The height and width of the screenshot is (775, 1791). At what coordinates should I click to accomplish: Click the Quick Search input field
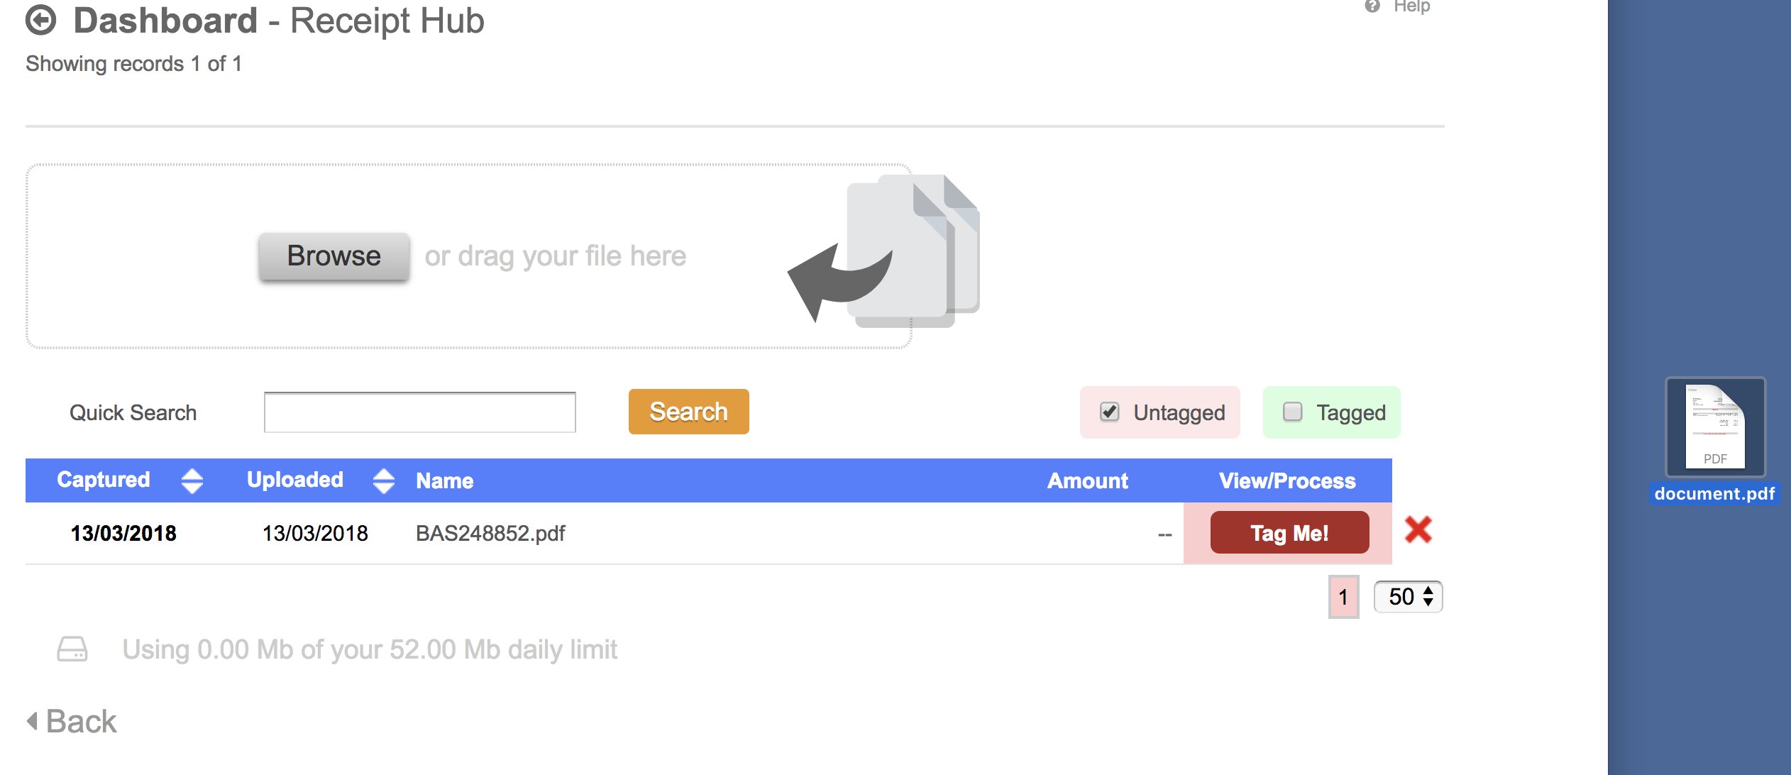pos(420,412)
